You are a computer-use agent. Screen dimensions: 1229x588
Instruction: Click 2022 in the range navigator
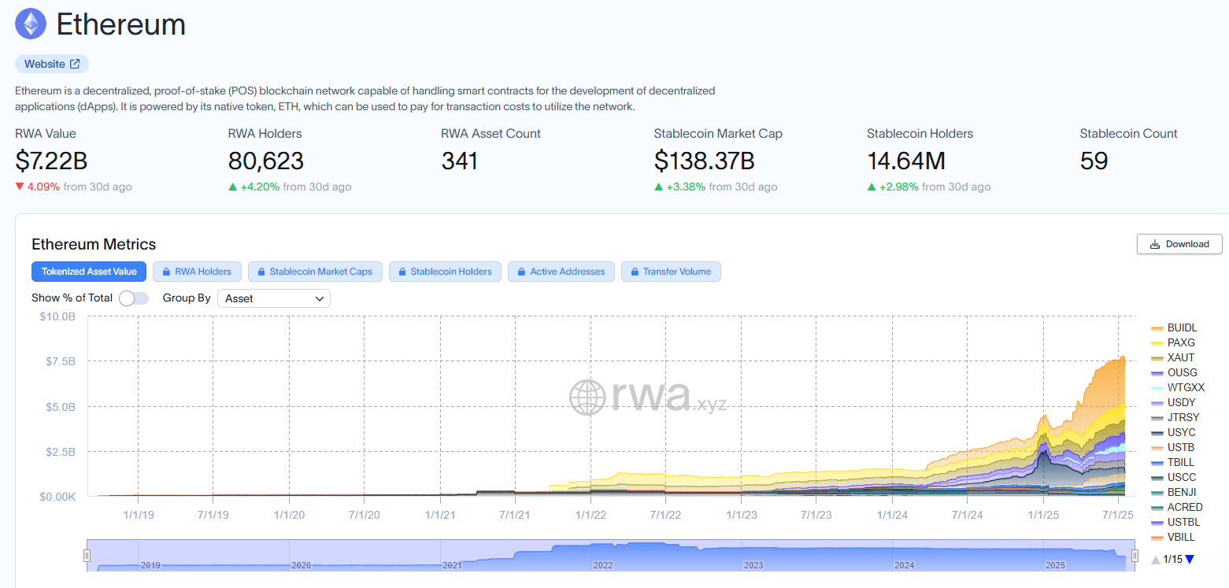[x=603, y=565]
